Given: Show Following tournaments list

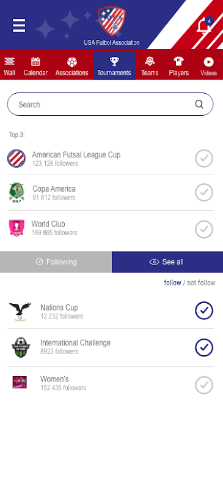Looking at the screenshot, I should pyautogui.click(x=56, y=262).
